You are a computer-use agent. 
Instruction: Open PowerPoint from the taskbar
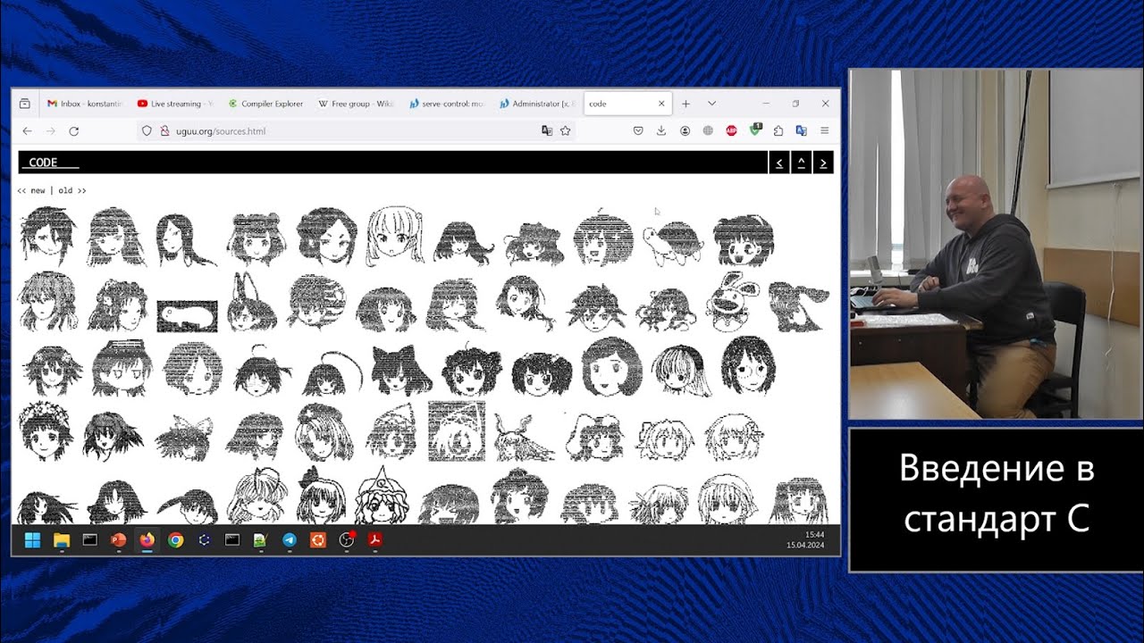pyautogui.click(x=118, y=539)
